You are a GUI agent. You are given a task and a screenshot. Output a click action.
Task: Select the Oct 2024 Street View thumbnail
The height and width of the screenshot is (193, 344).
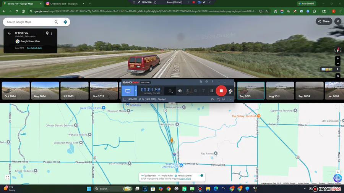[x=16, y=91]
